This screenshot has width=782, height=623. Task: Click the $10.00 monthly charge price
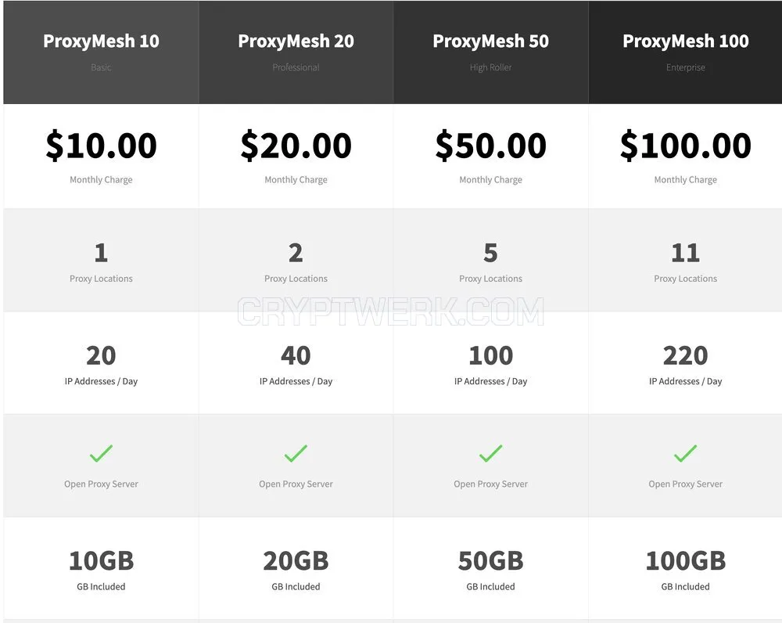[101, 146]
